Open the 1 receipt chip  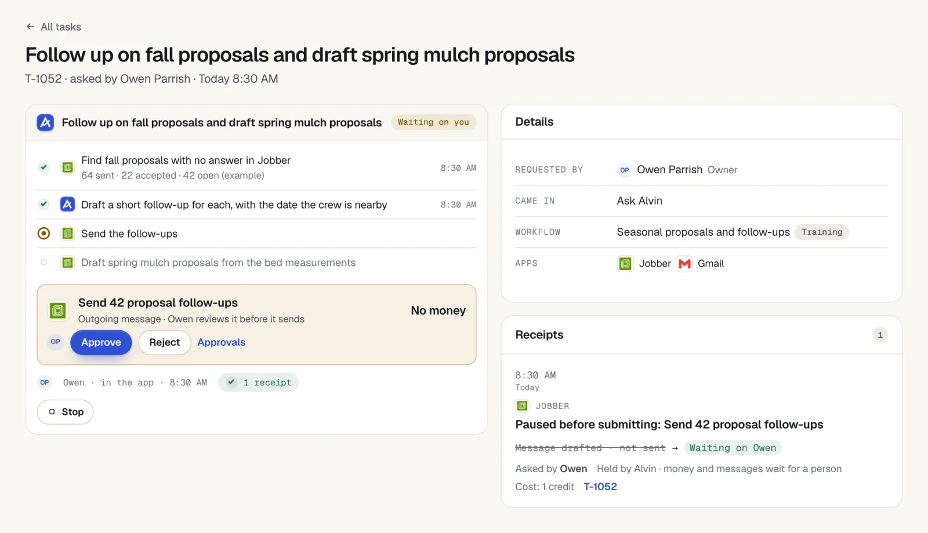(x=259, y=382)
